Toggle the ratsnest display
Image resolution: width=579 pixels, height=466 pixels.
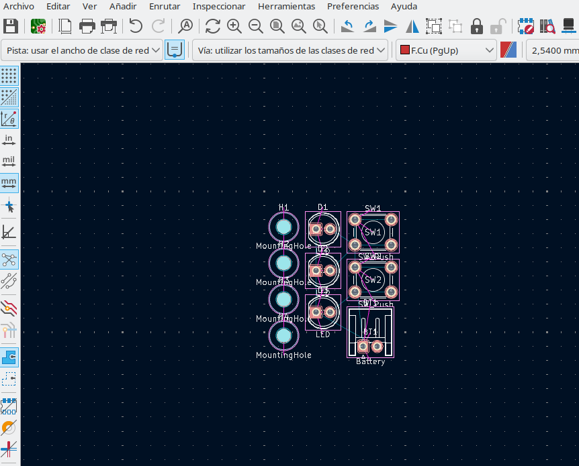coord(9,259)
